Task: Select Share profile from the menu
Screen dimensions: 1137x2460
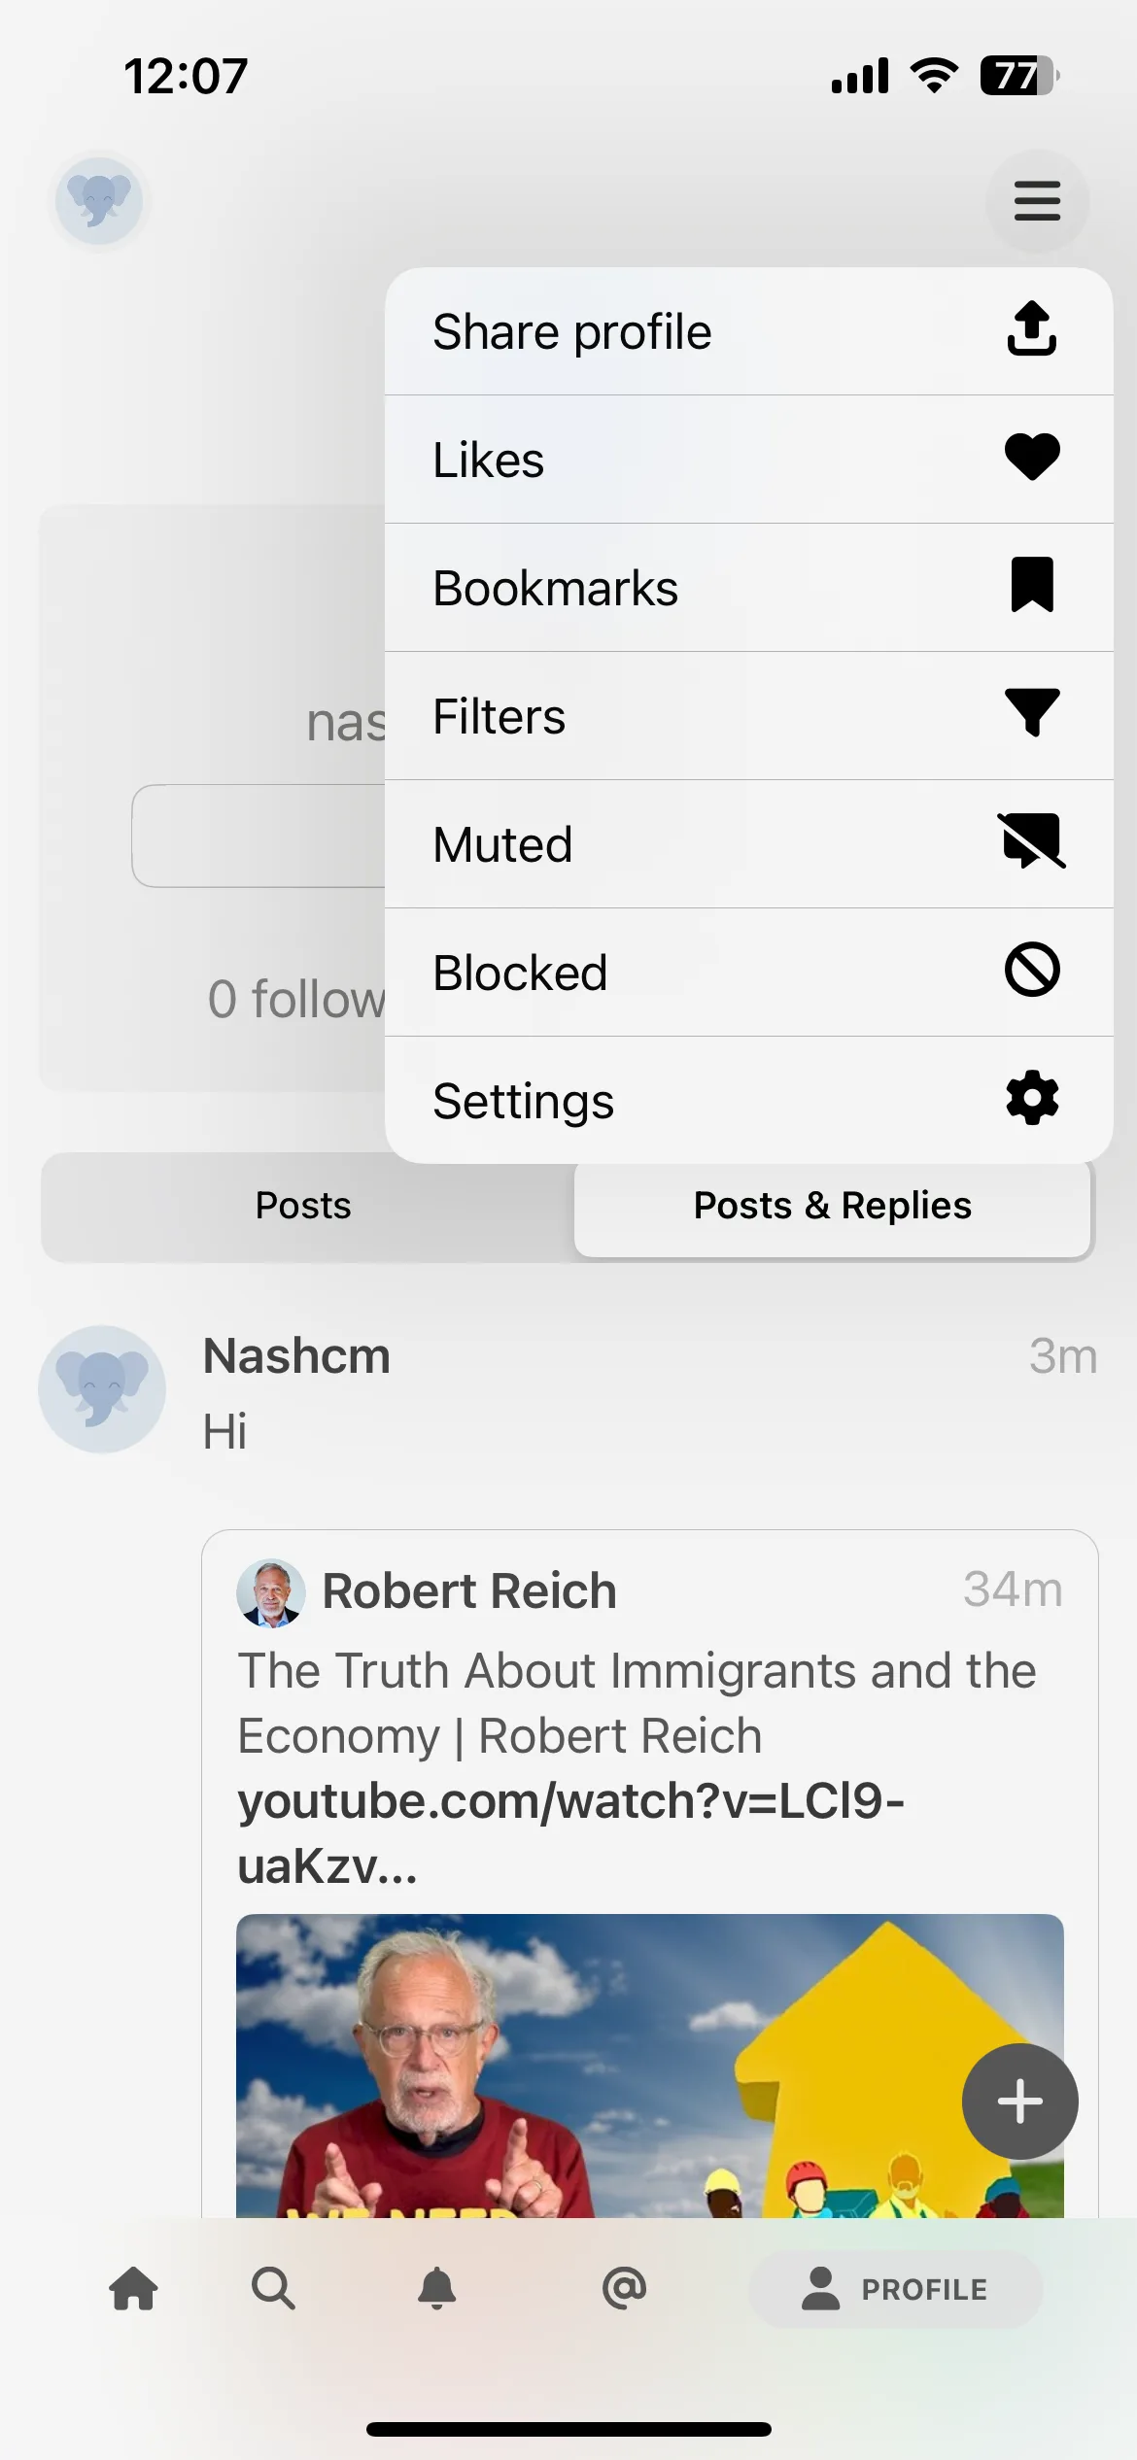Action: (748, 331)
